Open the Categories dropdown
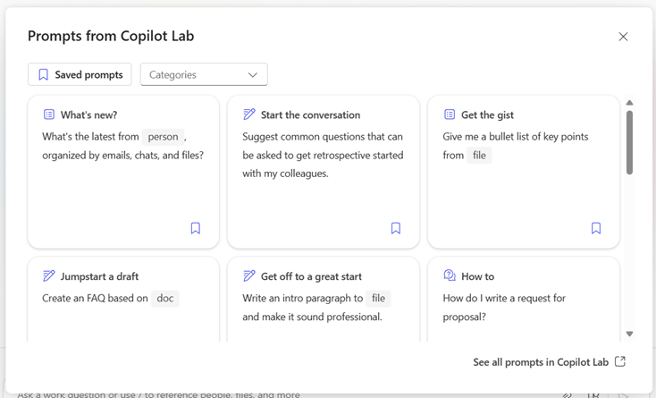Viewport: 656px width, 398px height. pyautogui.click(x=204, y=74)
